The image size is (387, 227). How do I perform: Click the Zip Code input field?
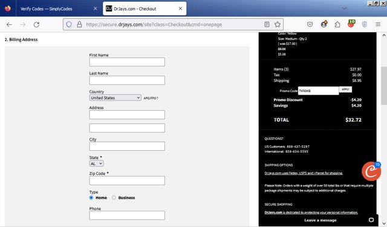(127, 180)
